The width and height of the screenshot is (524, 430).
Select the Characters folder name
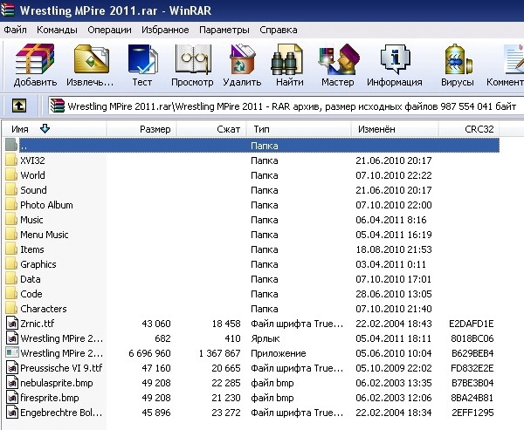click(44, 309)
